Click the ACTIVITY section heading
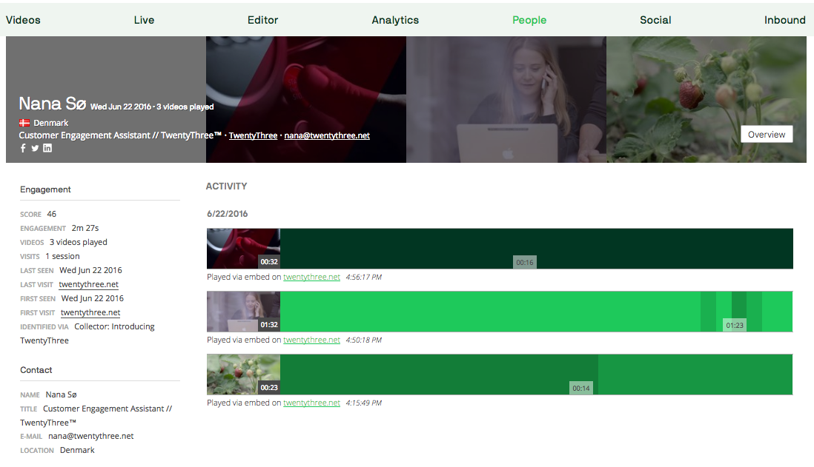The height and width of the screenshot is (467, 814). [x=226, y=186]
